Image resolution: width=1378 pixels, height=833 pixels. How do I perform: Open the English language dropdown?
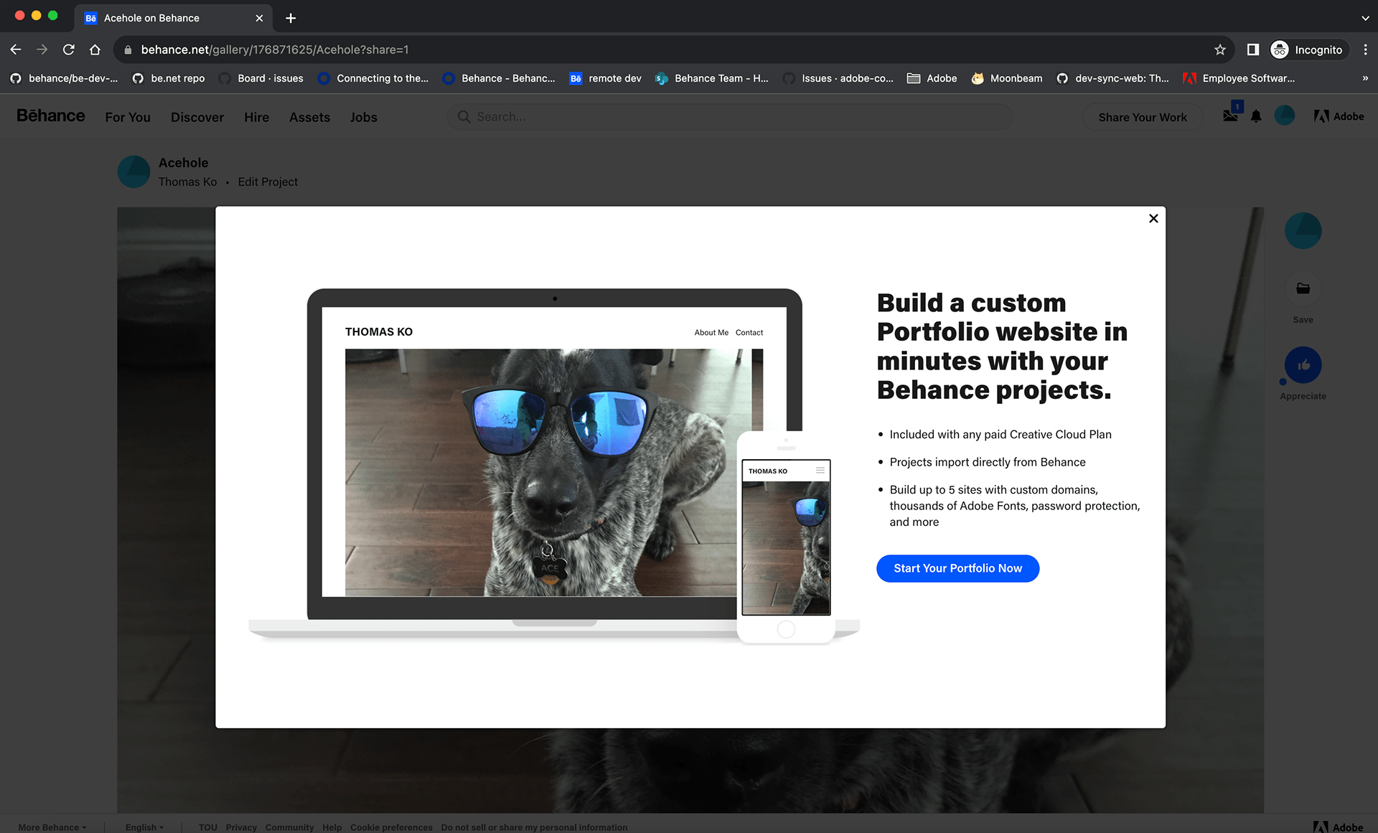pos(144,827)
